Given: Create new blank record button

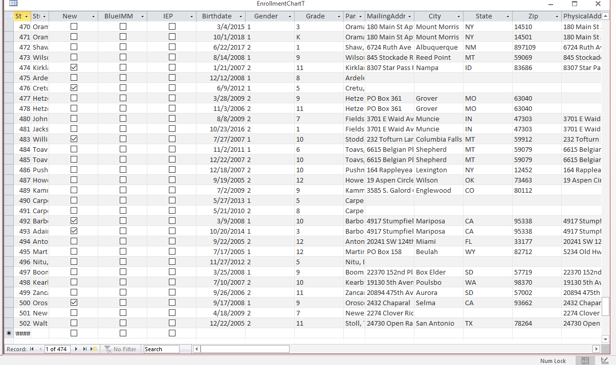Looking at the screenshot, I should (x=94, y=349).
